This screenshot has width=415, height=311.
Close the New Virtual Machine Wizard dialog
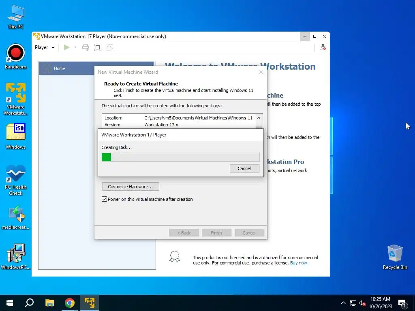tap(261, 72)
